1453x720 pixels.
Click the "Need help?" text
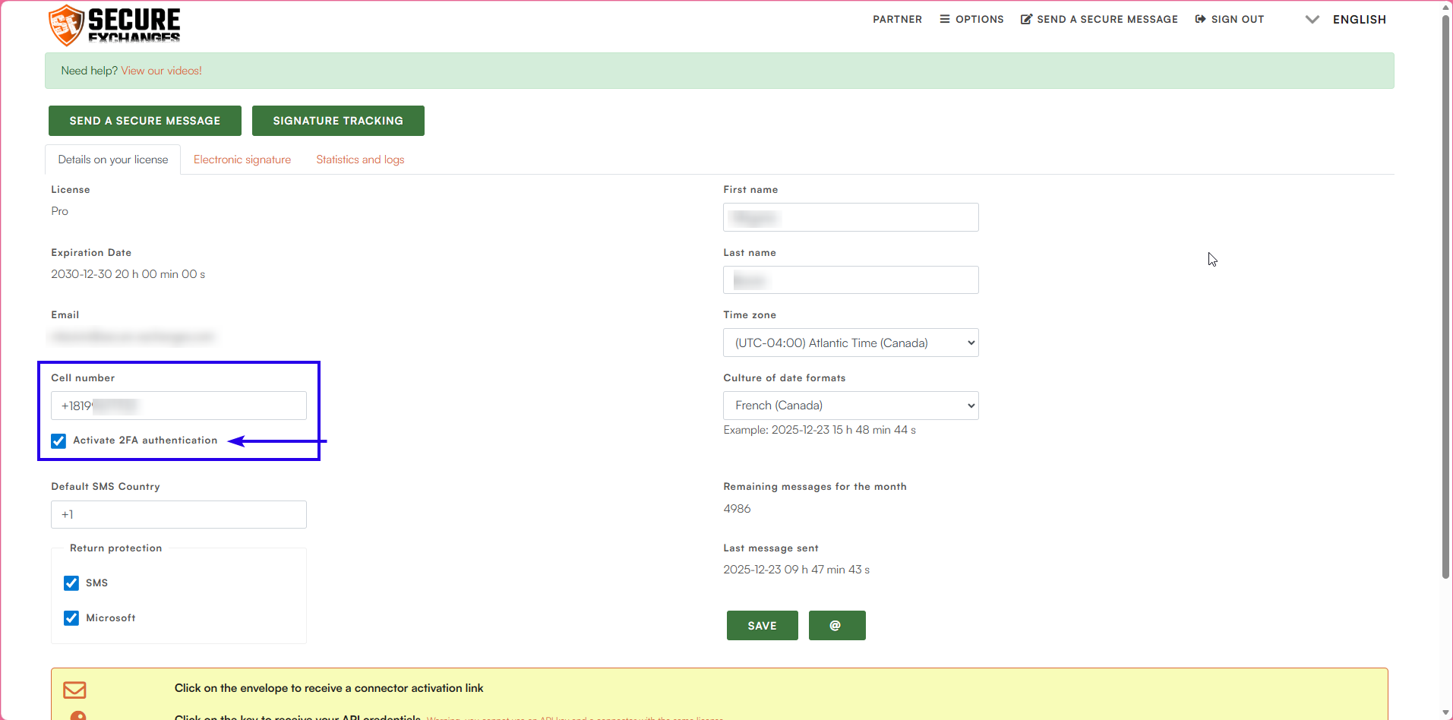pos(89,71)
